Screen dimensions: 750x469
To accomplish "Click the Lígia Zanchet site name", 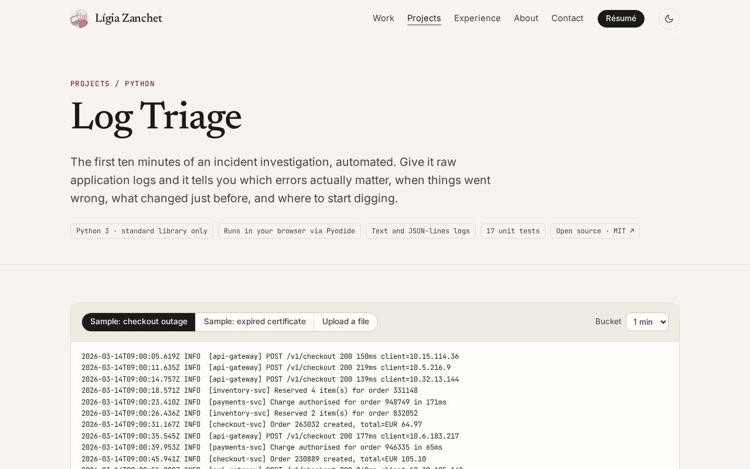I will (128, 19).
